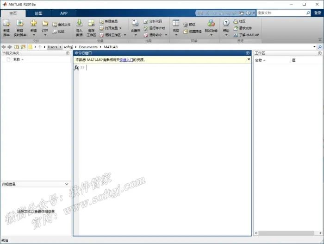
Task: Click the Getting Started (快速入门) link
Action: (126, 60)
